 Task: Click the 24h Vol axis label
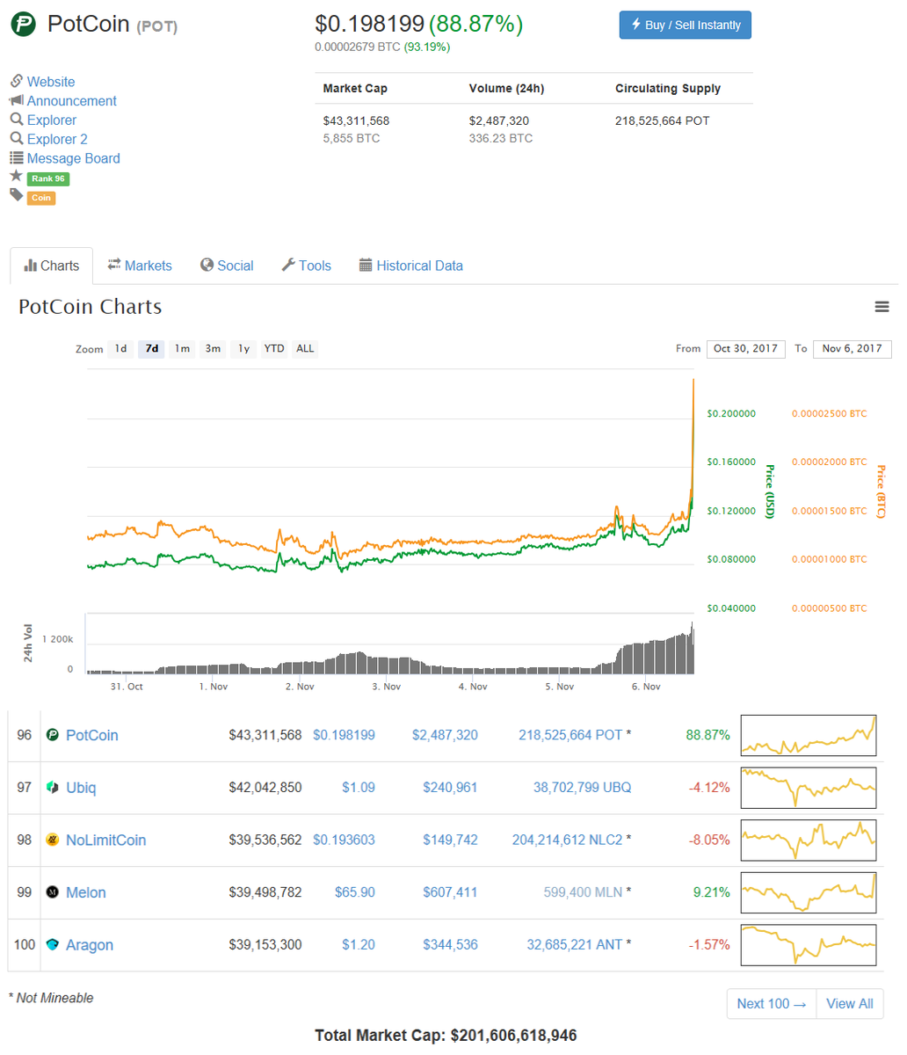[27, 644]
